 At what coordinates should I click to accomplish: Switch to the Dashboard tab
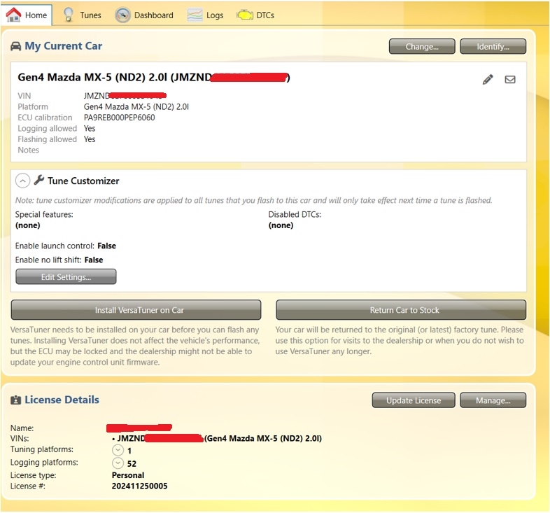pos(145,15)
